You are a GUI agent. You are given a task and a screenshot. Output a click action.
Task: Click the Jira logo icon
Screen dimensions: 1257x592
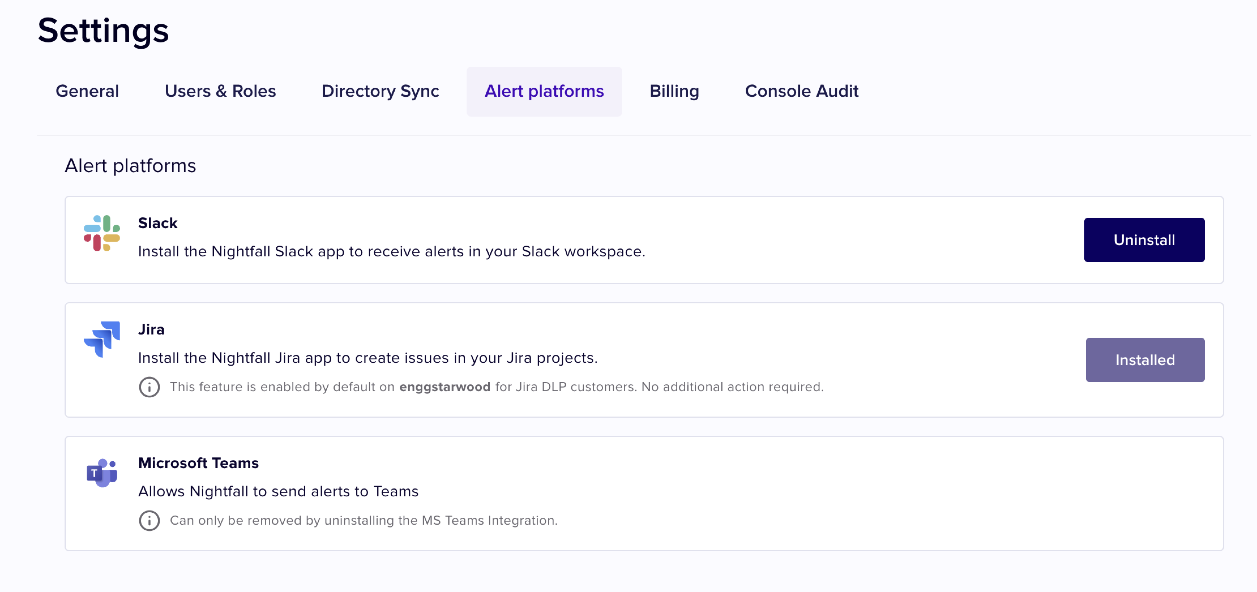click(102, 339)
